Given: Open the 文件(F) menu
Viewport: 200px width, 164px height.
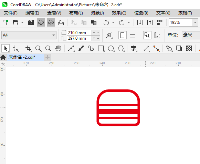Looking at the screenshot, I should pyautogui.click(x=11, y=13).
